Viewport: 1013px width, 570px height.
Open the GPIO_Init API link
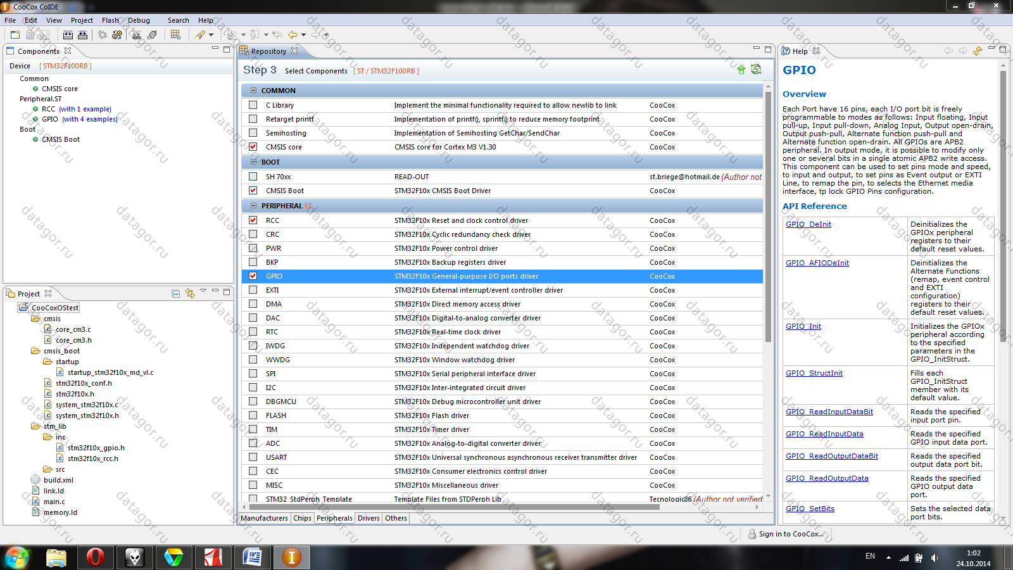click(803, 326)
